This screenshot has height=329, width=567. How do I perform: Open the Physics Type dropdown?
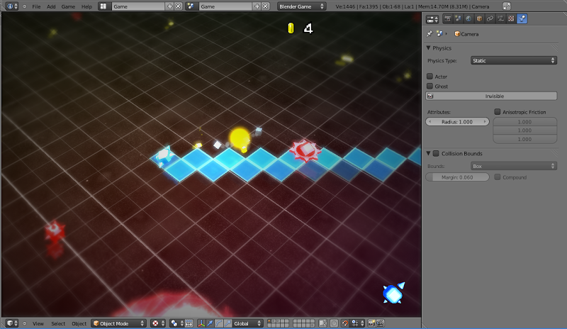[513, 61]
